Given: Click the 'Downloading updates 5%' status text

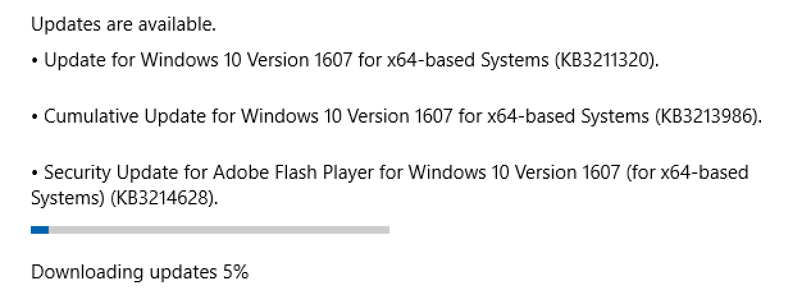Looking at the screenshot, I should coord(140,273).
